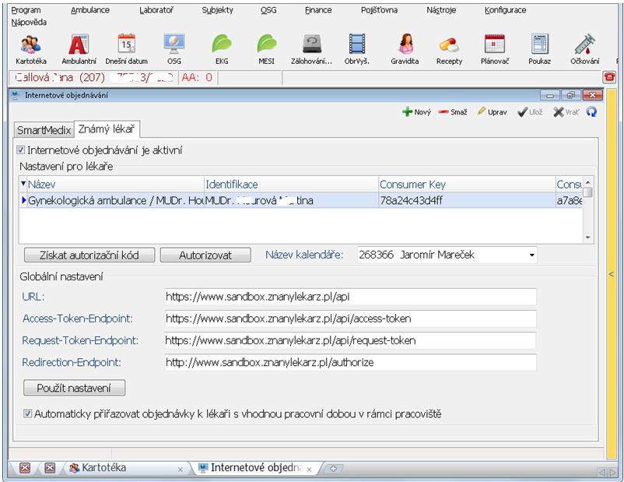Close the Internetové objednávání bottom tab

309,470
